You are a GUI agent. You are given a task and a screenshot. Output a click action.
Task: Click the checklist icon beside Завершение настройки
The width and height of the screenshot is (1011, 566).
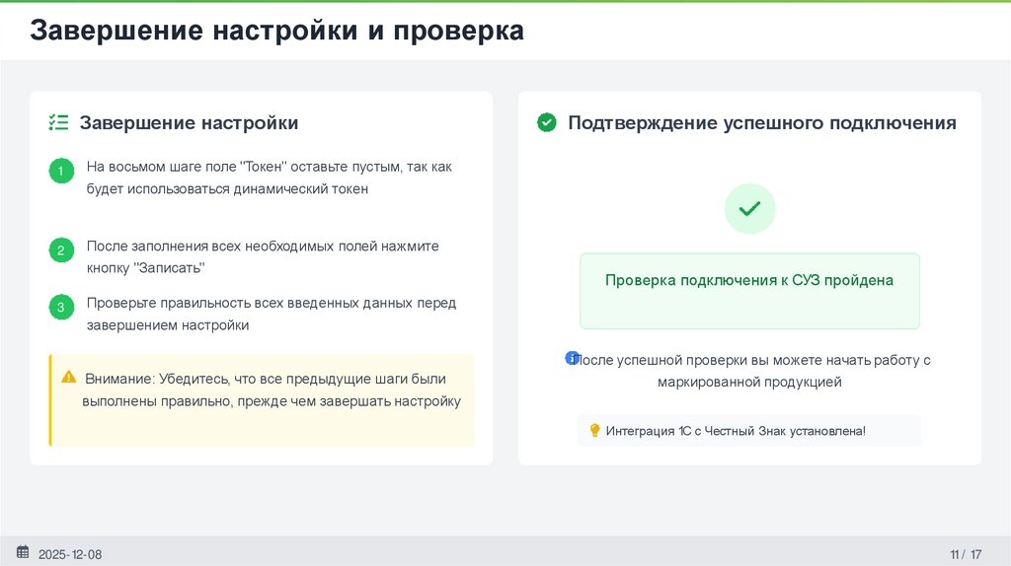pos(58,123)
